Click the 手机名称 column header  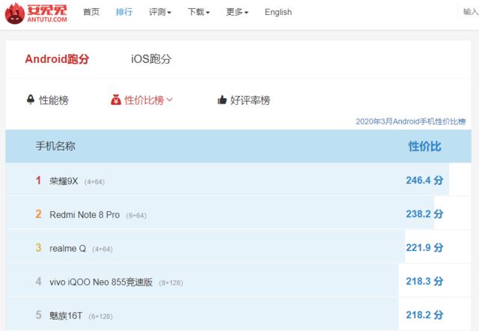tap(55, 146)
